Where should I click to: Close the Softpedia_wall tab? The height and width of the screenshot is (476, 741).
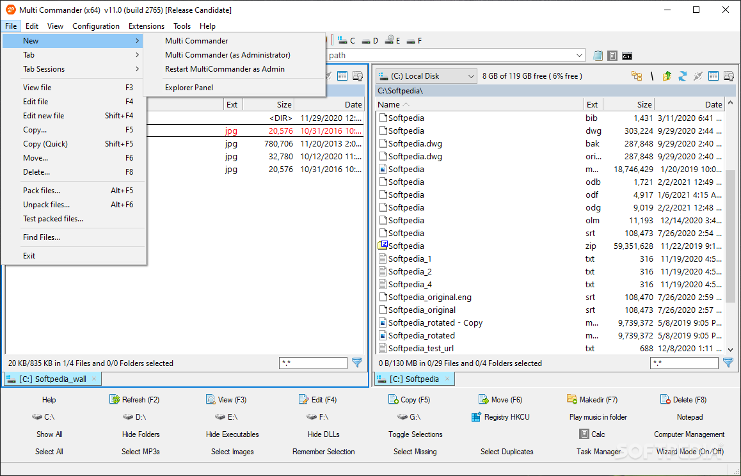tap(94, 379)
